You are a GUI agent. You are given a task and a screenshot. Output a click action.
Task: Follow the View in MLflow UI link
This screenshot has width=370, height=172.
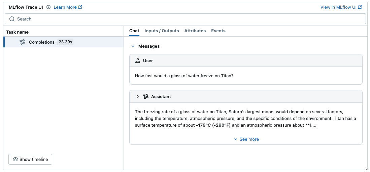click(x=338, y=7)
